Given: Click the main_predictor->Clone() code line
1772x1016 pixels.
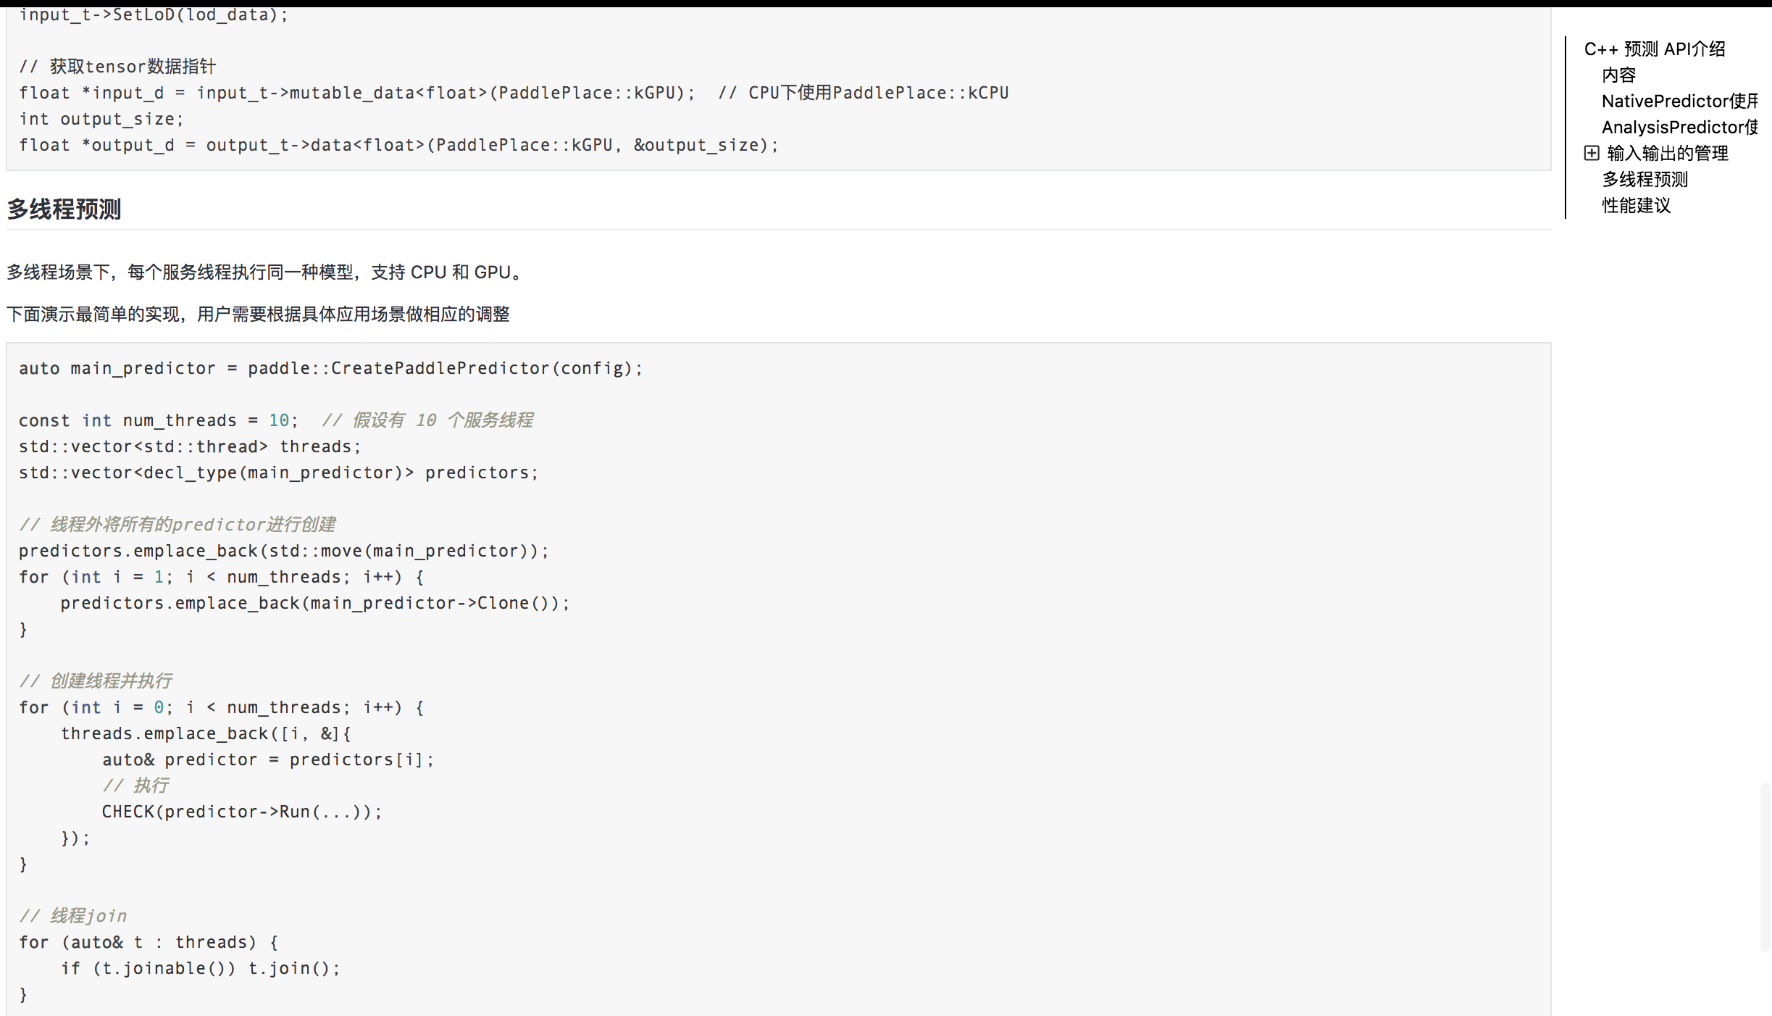Looking at the screenshot, I should [x=315, y=603].
